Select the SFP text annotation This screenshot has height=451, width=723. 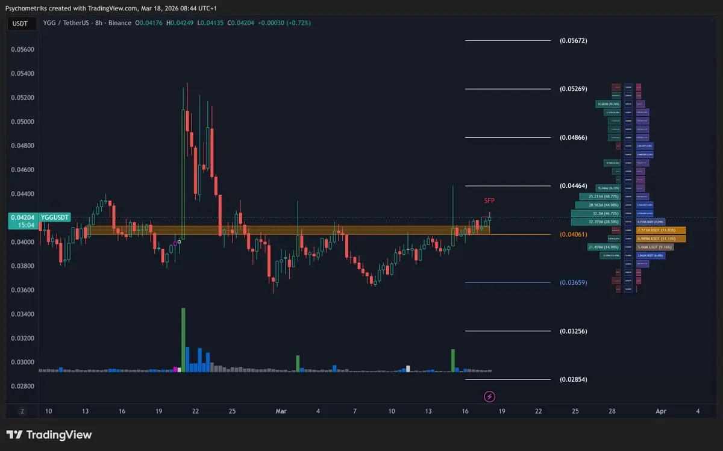[489, 201]
